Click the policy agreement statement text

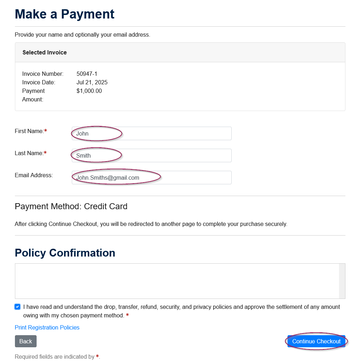pos(182,311)
